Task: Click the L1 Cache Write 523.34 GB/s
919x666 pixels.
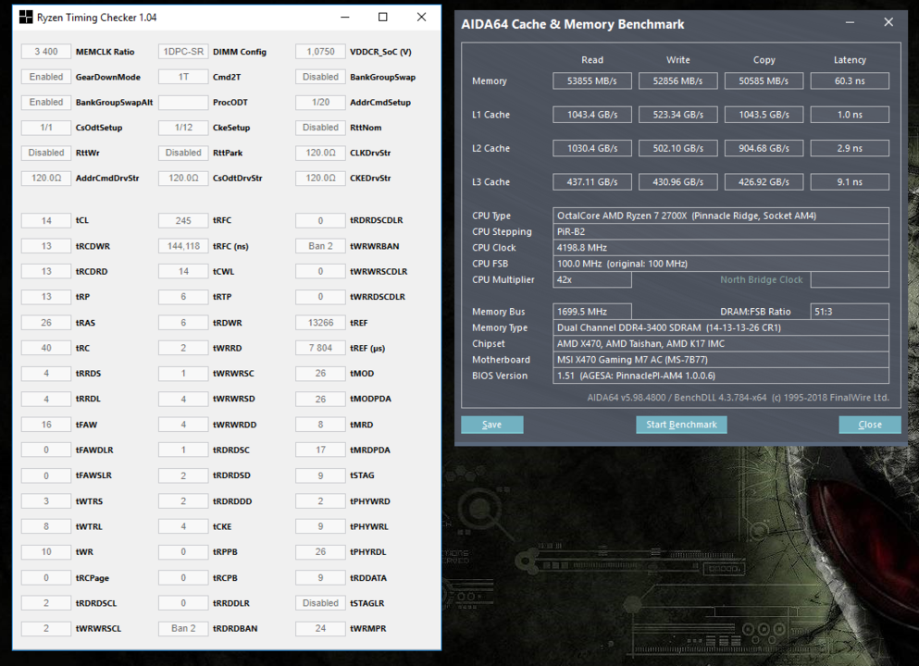Action: [678, 115]
